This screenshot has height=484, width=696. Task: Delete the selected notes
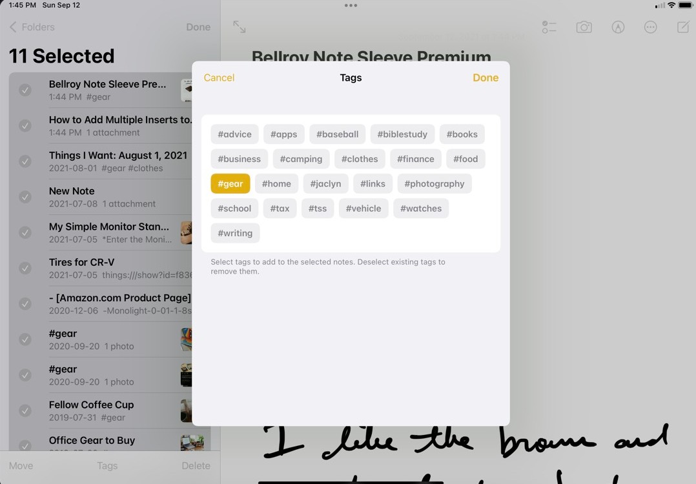pyautogui.click(x=196, y=465)
